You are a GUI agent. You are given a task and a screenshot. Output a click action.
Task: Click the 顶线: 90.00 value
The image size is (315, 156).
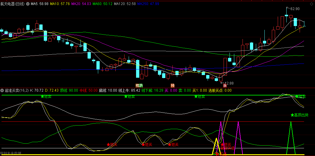point(69,90)
